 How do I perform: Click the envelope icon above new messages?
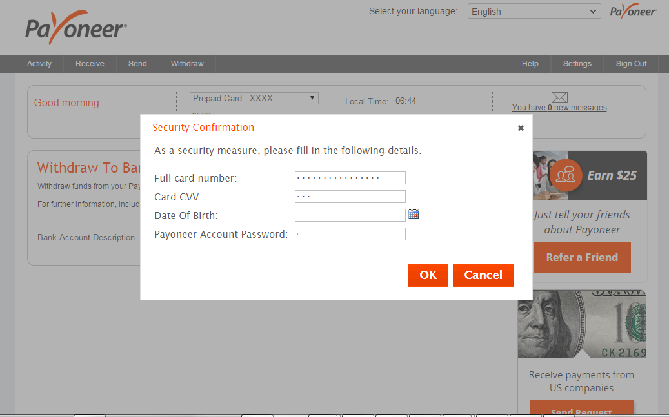(x=559, y=97)
